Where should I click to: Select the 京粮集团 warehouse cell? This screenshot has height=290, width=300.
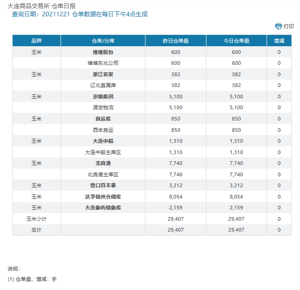pyautogui.click(x=103, y=97)
